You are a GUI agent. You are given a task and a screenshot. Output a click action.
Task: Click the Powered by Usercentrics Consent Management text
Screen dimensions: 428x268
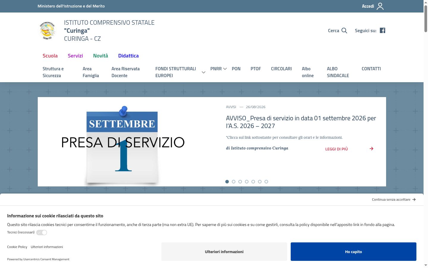click(38, 259)
